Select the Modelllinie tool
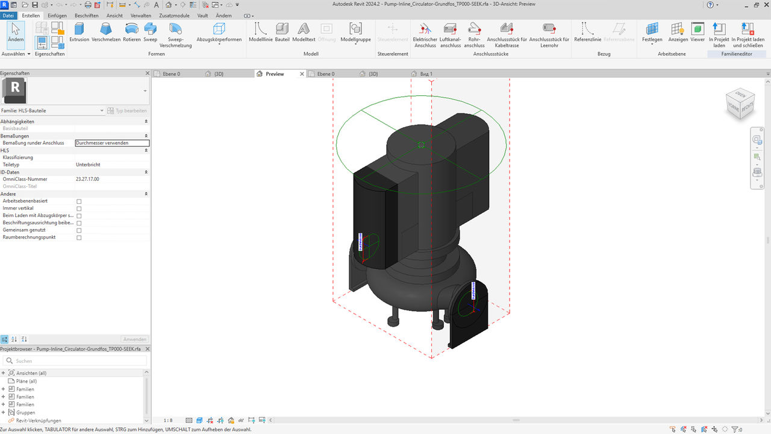The width and height of the screenshot is (771, 434). coord(261,33)
